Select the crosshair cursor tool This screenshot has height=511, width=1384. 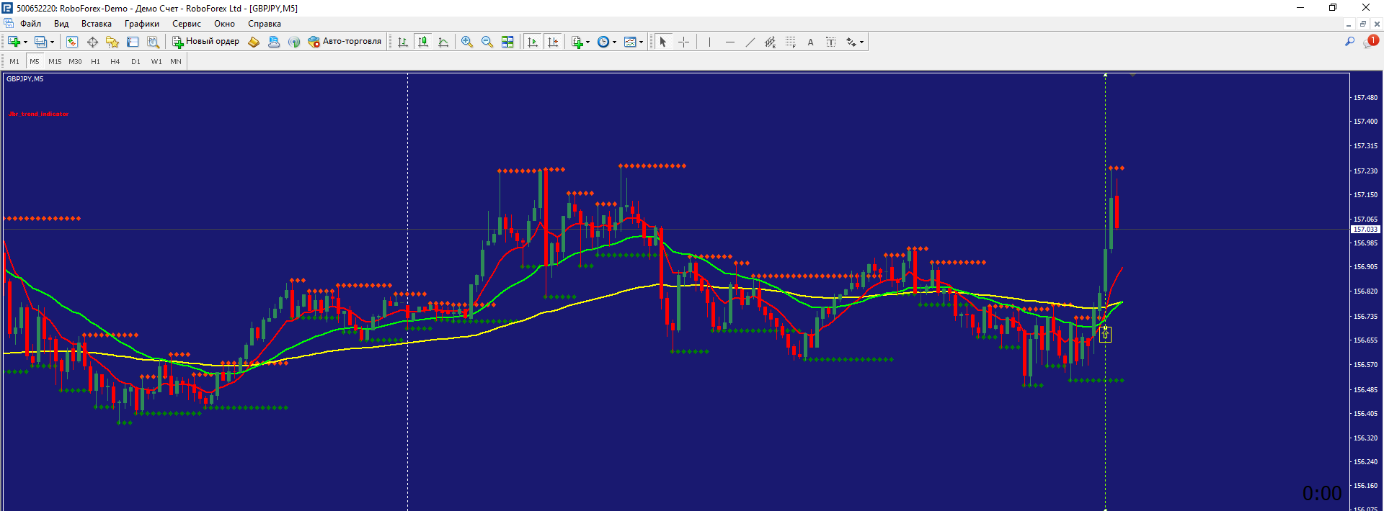click(x=683, y=42)
